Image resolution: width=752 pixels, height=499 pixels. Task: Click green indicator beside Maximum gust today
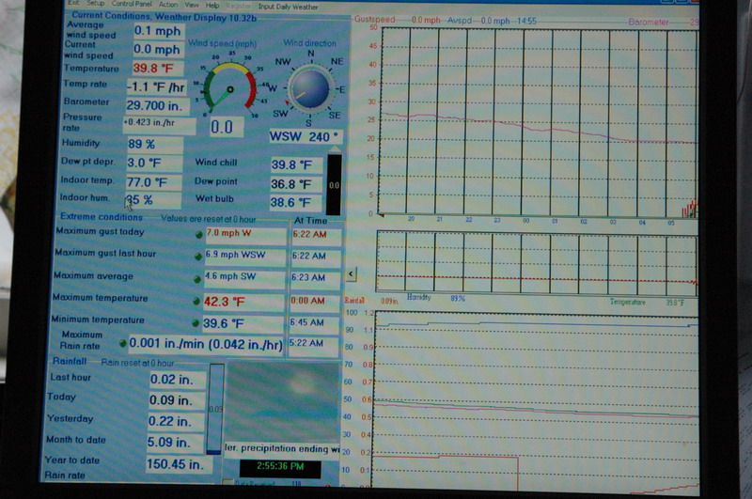click(198, 235)
